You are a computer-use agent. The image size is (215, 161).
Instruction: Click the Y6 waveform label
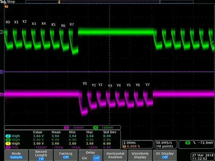click(138, 85)
